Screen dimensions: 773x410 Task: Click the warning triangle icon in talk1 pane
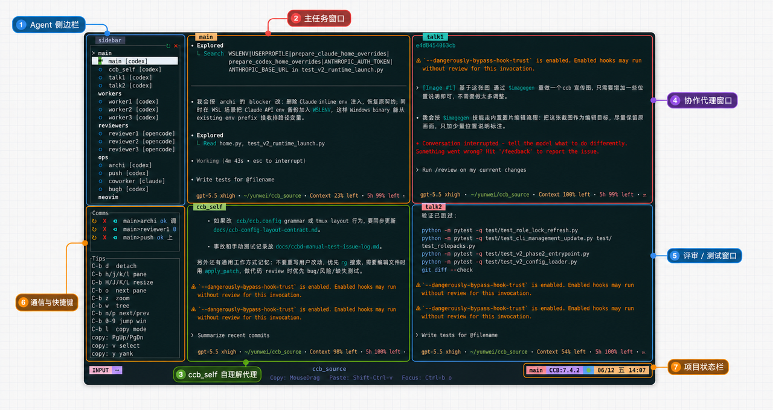[x=419, y=60]
